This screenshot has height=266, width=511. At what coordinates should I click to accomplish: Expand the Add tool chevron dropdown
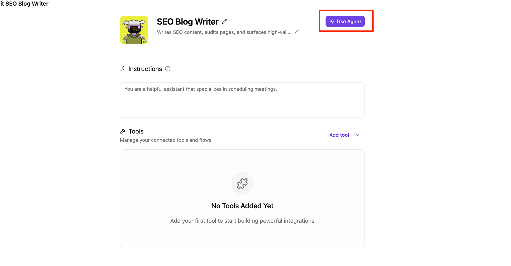[358, 135]
